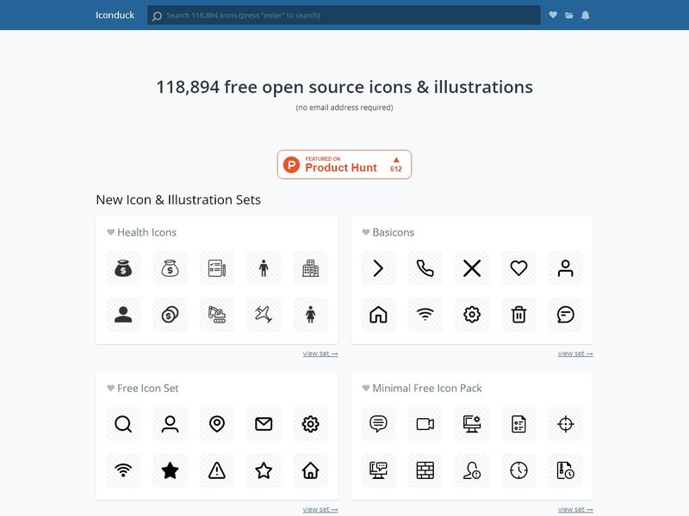
Task: Select the clock icon
Action: 518,470
